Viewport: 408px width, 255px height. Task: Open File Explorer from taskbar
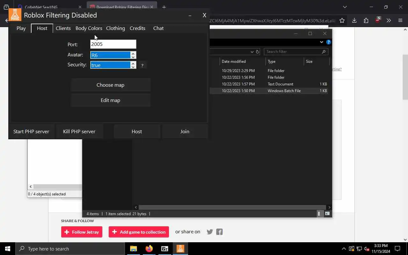tap(133, 249)
